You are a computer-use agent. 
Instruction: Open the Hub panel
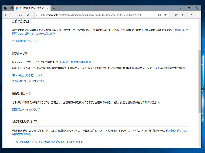176,15
